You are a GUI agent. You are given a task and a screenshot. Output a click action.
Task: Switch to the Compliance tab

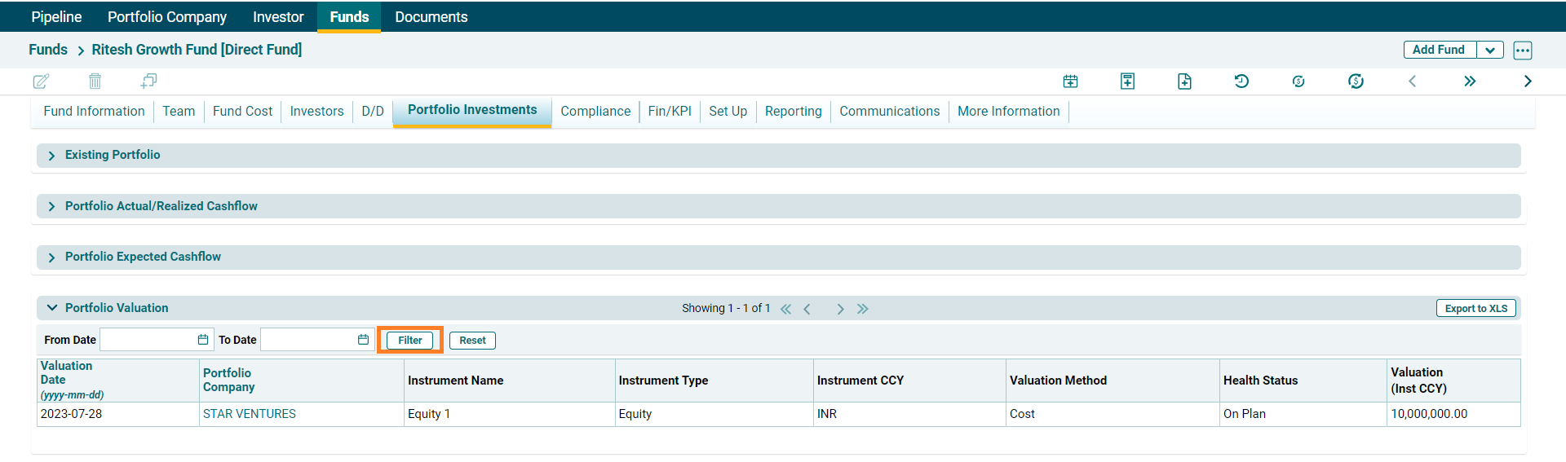595,112
